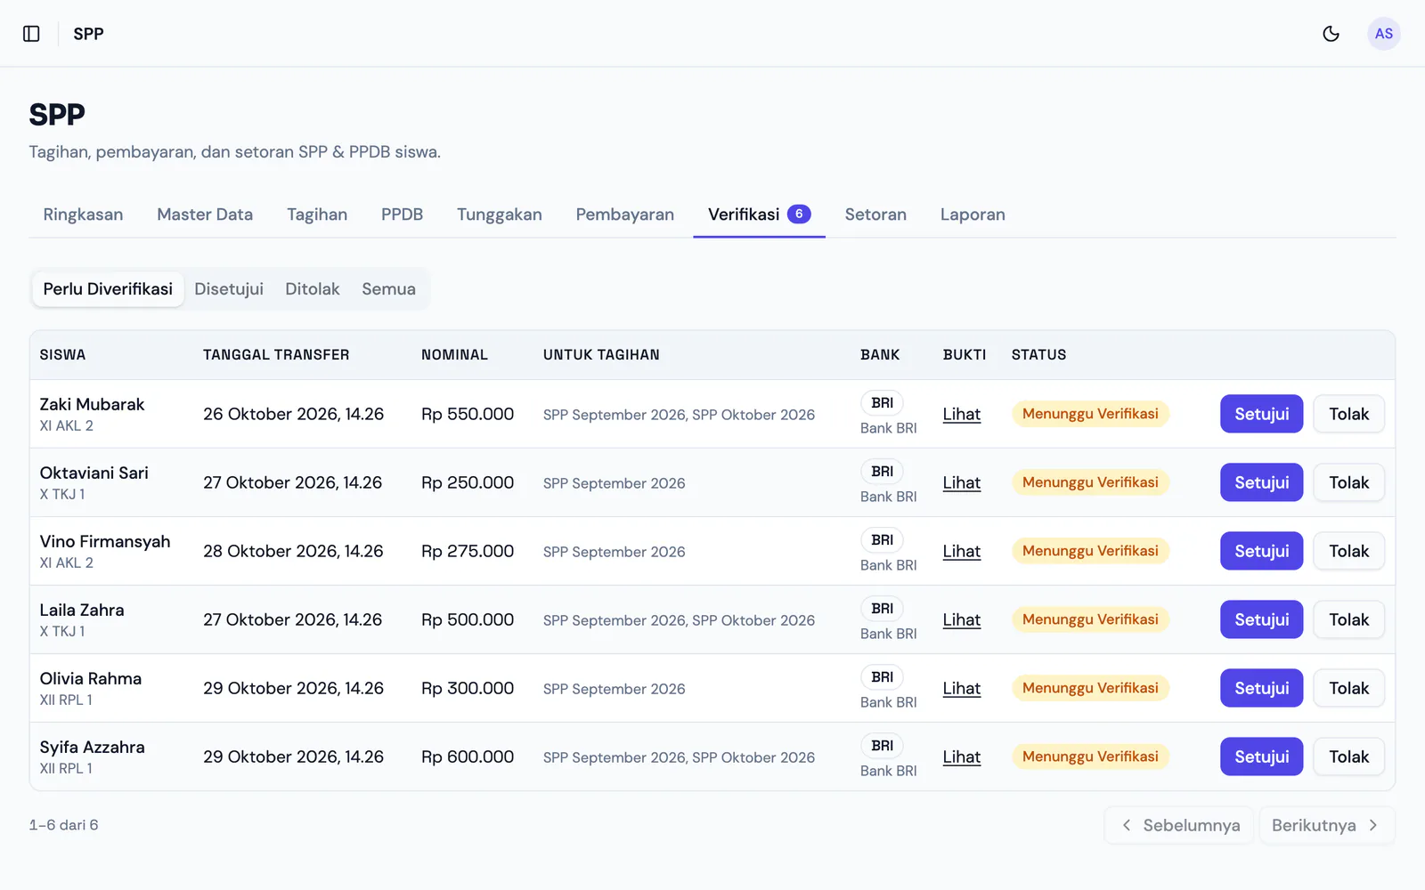
Task: Open the Setoran tab
Action: tap(875, 214)
